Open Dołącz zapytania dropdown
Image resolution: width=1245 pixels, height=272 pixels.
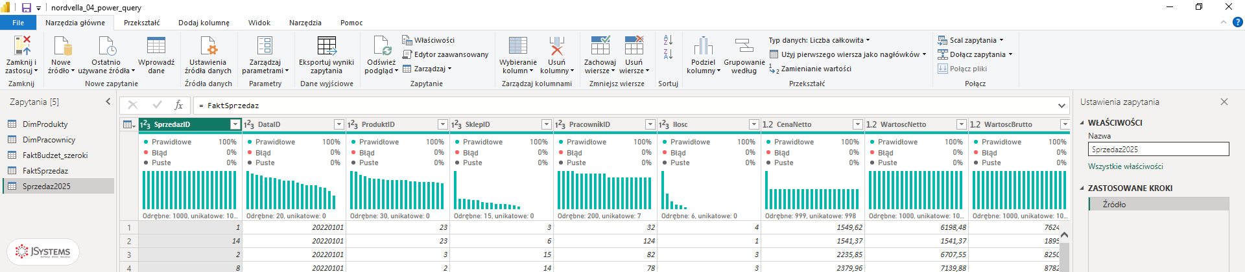point(975,54)
